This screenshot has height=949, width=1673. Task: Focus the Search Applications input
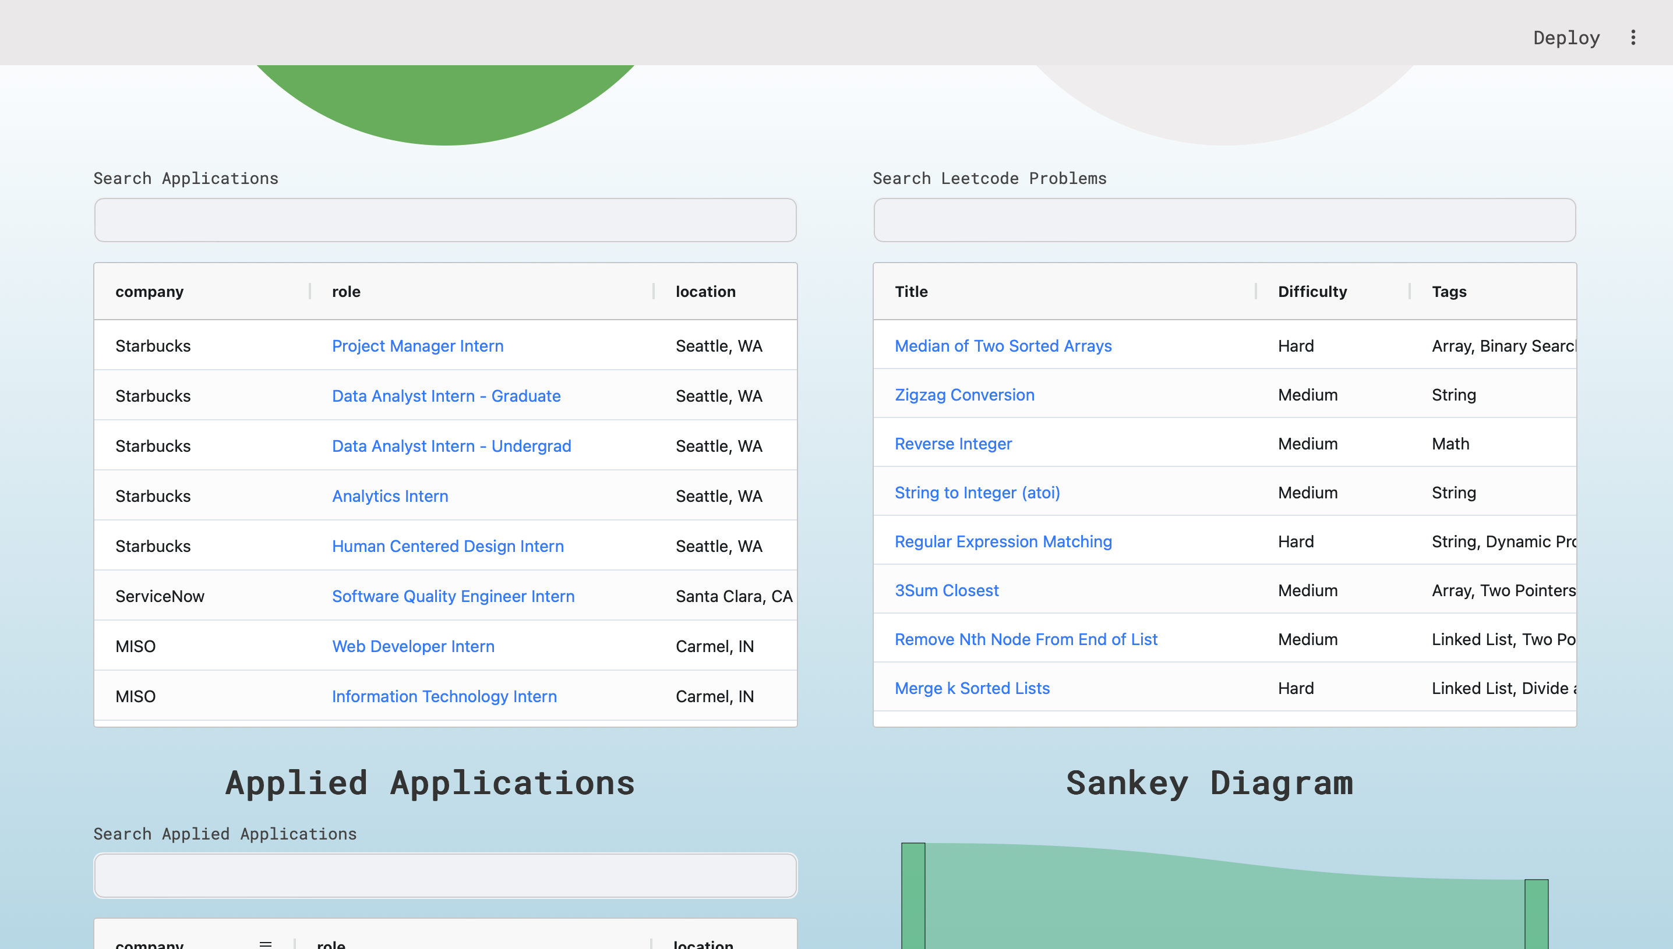(445, 220)
